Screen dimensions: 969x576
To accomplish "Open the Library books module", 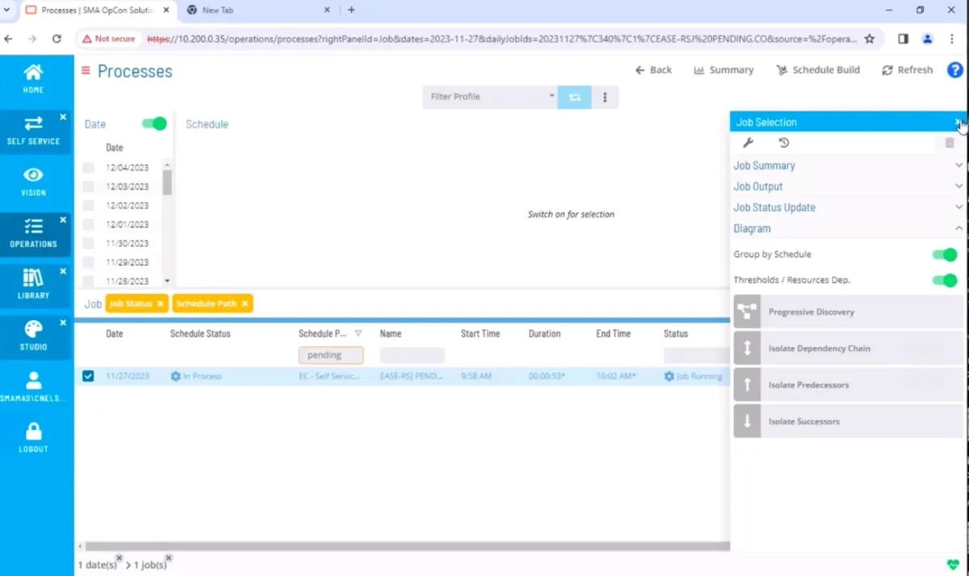I will pos(33,284).
